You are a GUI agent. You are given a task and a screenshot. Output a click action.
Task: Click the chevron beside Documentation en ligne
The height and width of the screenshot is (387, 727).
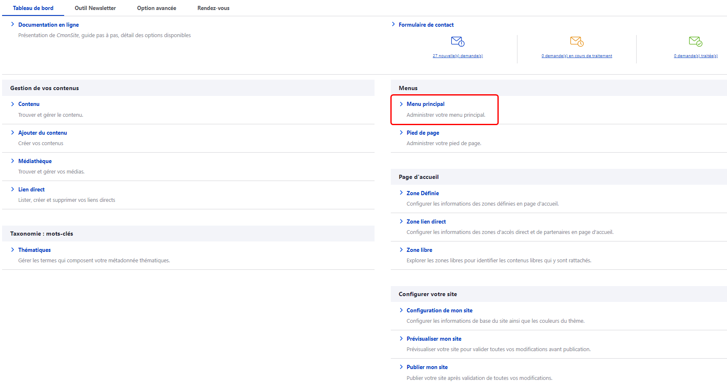point(12,25)
